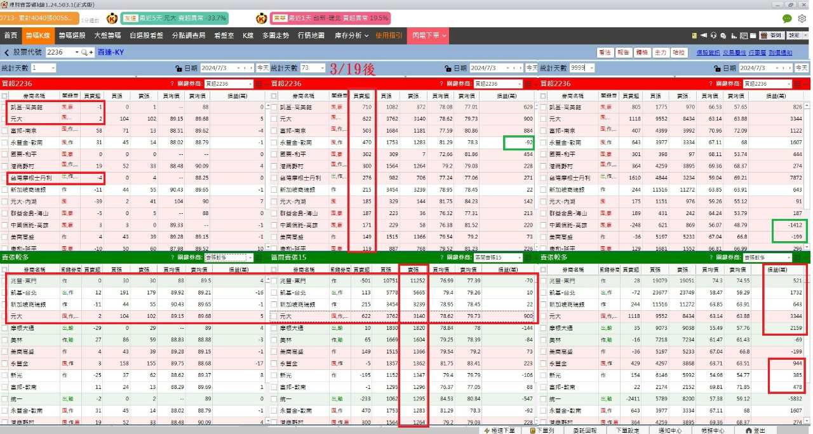Open the stock code dropdown arrow beside 2236
The image size is (813, 434).
click(x=76, y=52)
